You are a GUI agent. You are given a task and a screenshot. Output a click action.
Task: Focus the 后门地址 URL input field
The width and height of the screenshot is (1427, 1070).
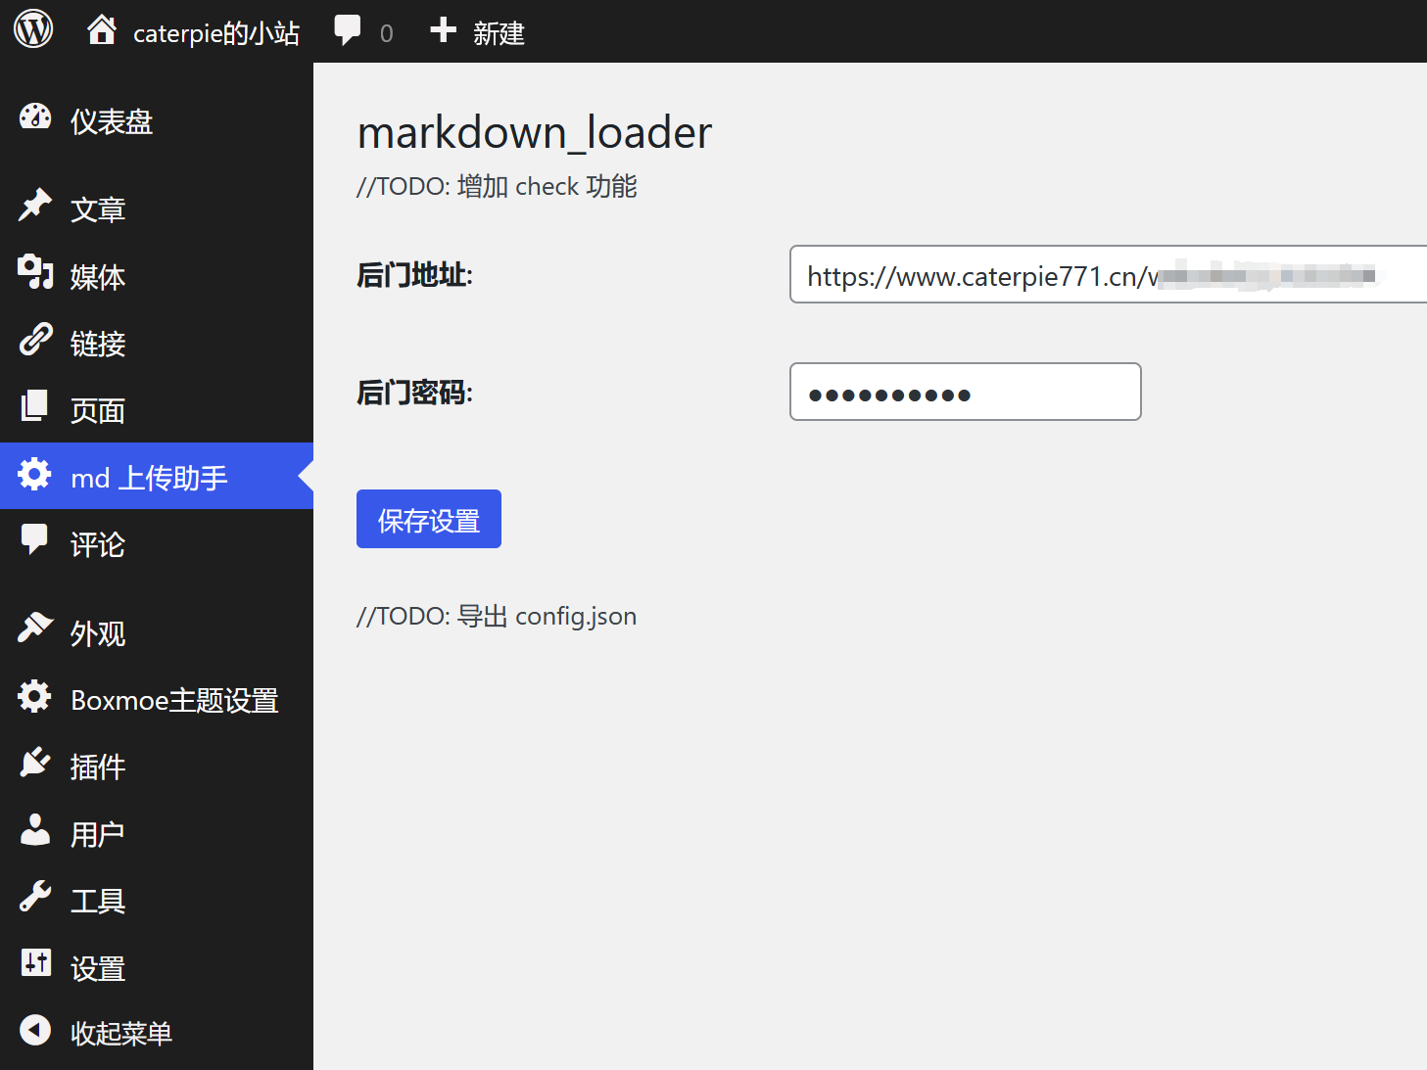point(1109,274)
